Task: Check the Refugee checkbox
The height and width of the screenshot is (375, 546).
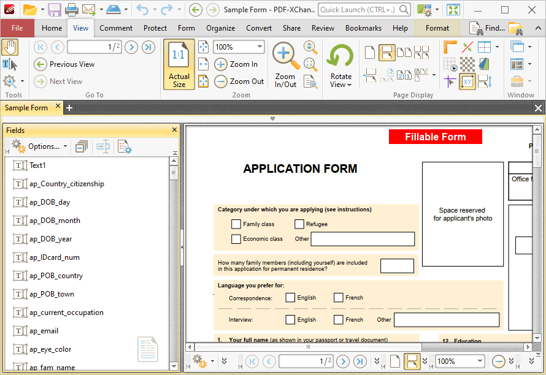Action: [299, 224]
